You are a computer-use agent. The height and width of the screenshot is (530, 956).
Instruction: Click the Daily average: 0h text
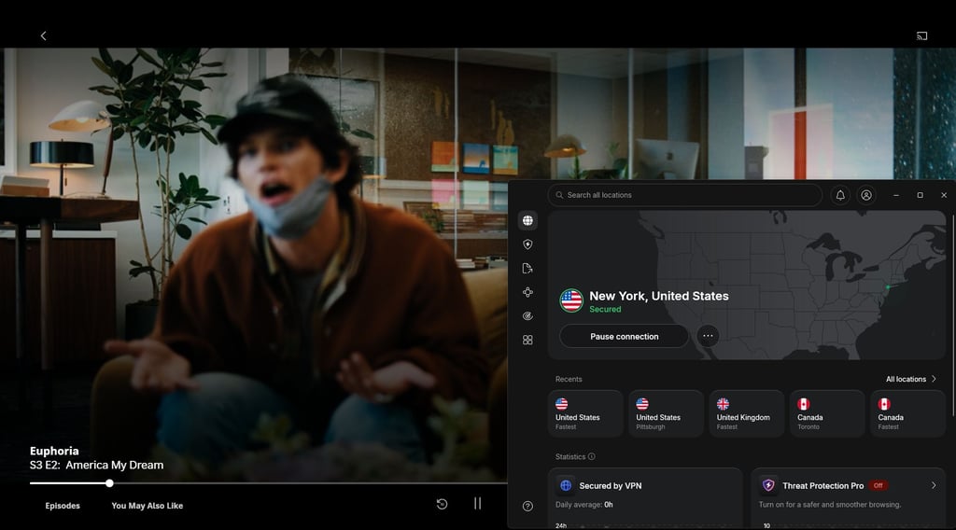click(584, 505)
